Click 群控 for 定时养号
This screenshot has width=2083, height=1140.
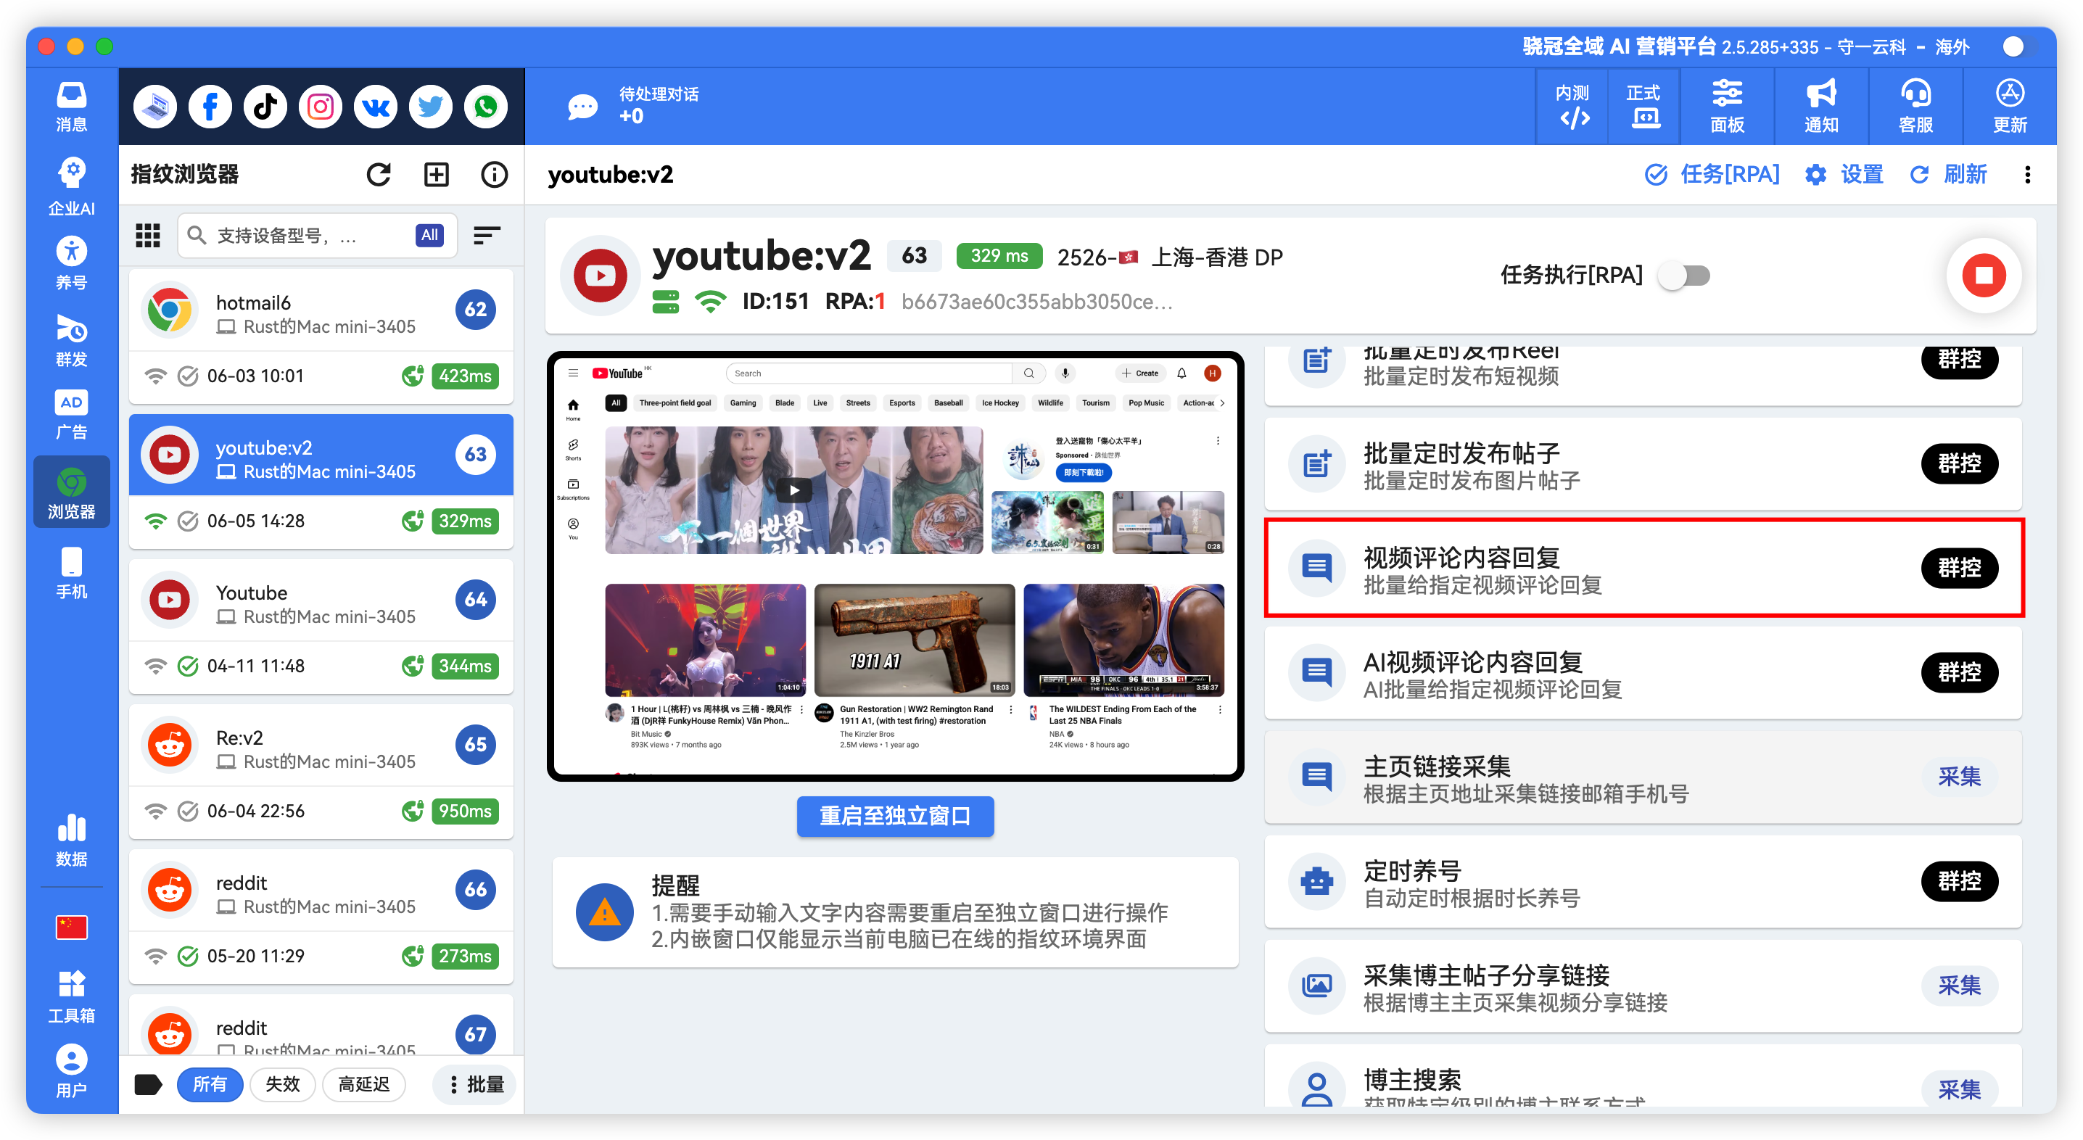click(x=1959, y=880)
